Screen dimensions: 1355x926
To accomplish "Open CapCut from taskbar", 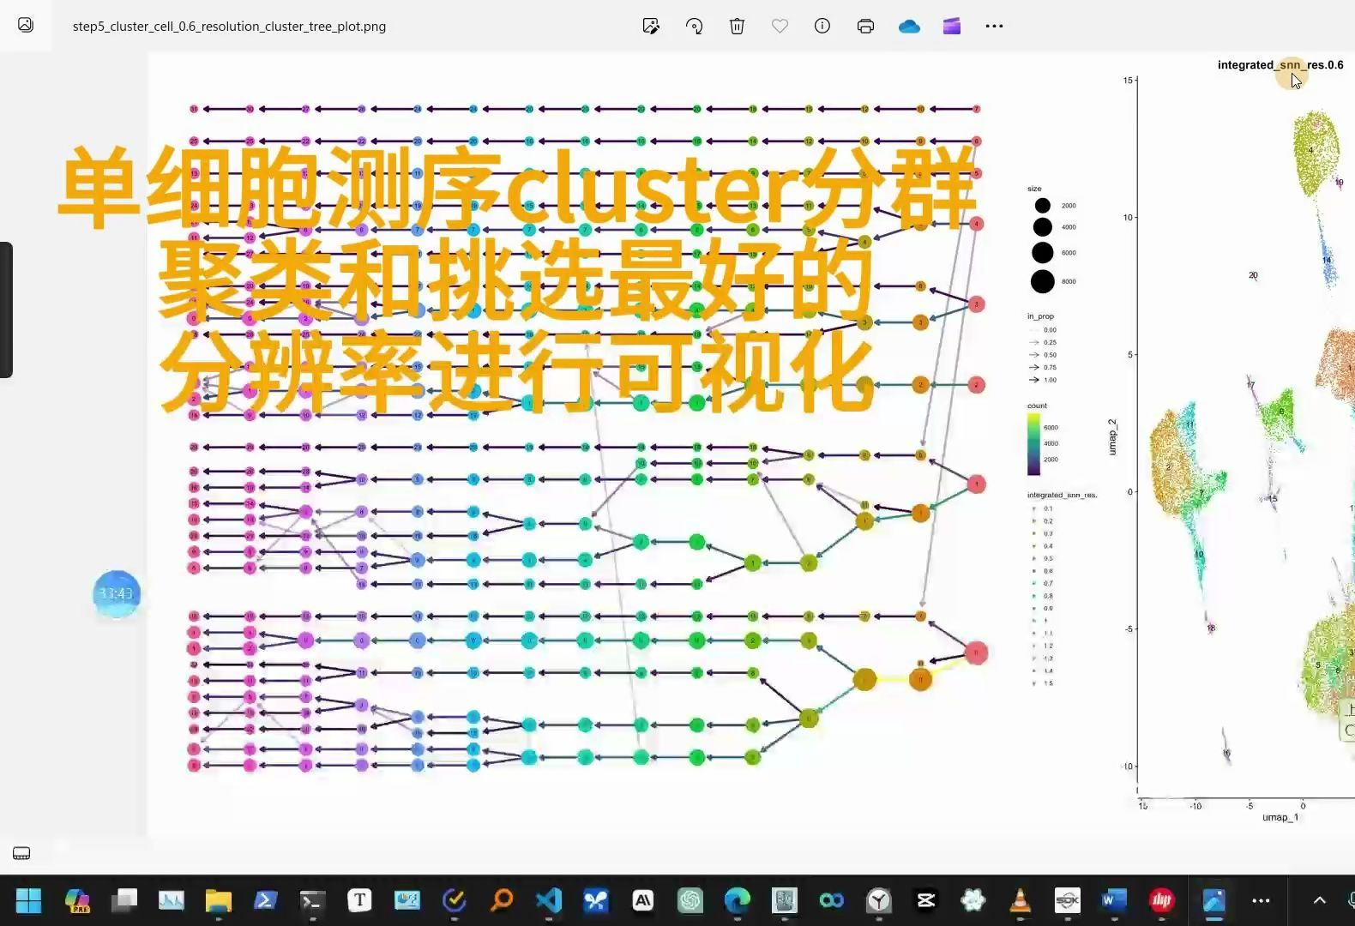I will [x=926, y=900].
